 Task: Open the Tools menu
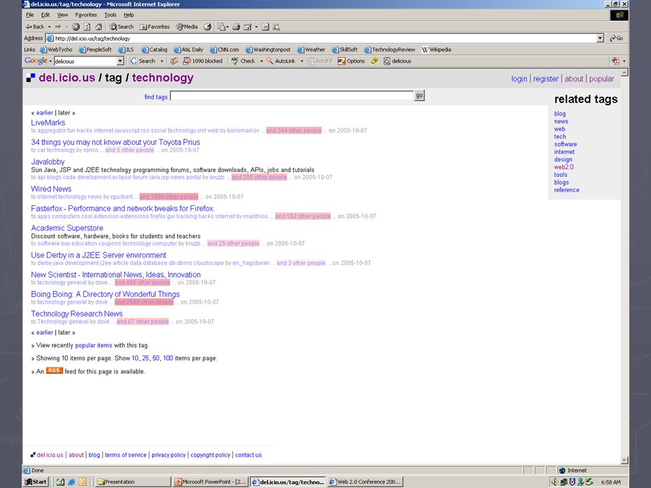click(x=110, y=15)
